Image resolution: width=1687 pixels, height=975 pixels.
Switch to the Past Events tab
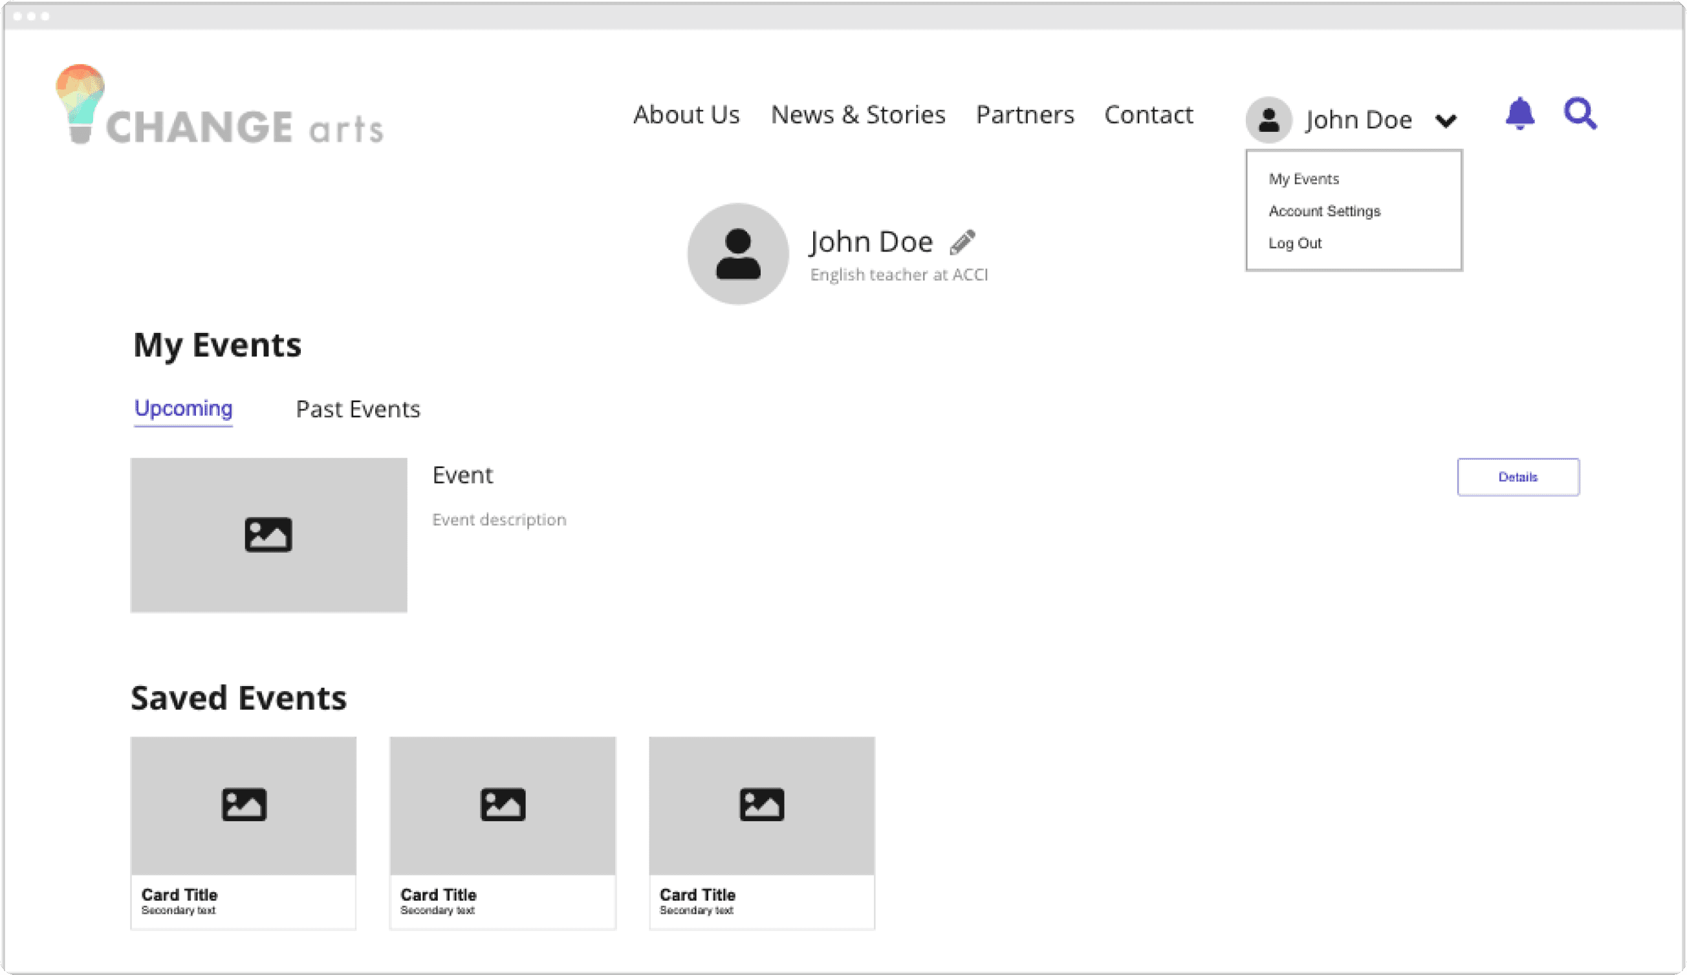[358, 409]
